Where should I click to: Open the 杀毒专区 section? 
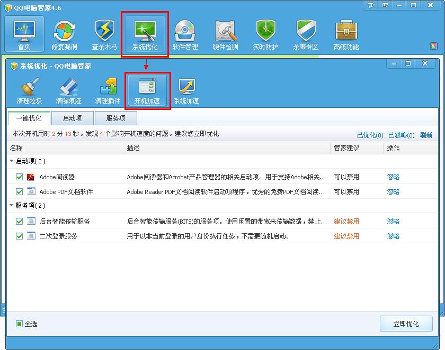click(306, 33)
